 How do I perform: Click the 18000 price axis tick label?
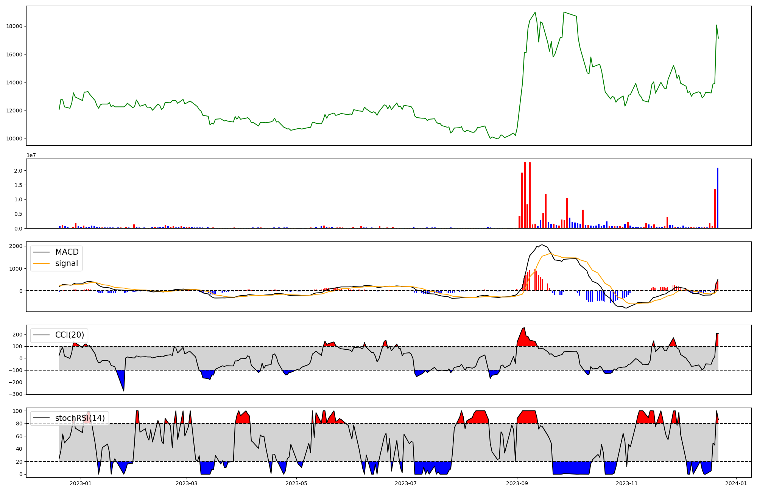(14, 26)
